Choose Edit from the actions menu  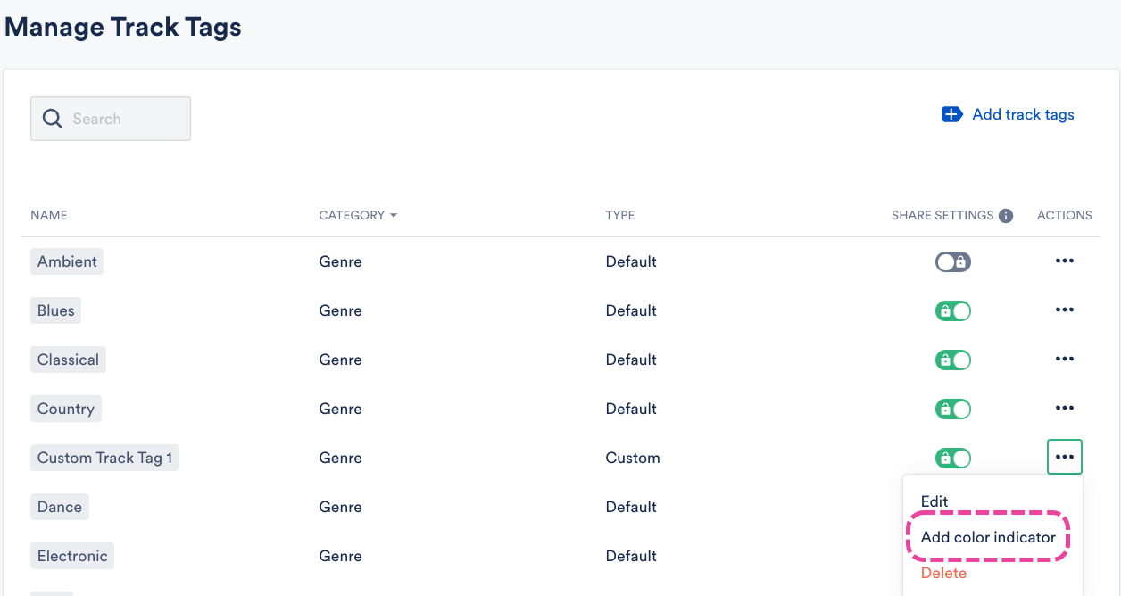coord(934,501)
